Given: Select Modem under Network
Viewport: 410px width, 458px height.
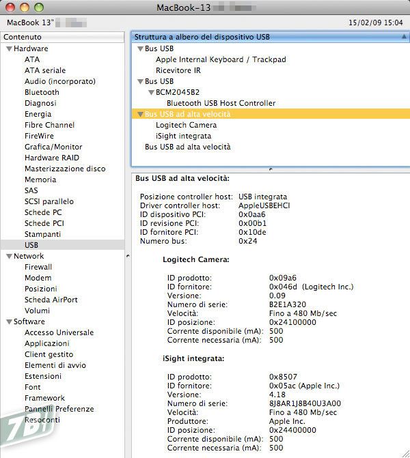Looking at the screenshot, I should click(38, 278).
